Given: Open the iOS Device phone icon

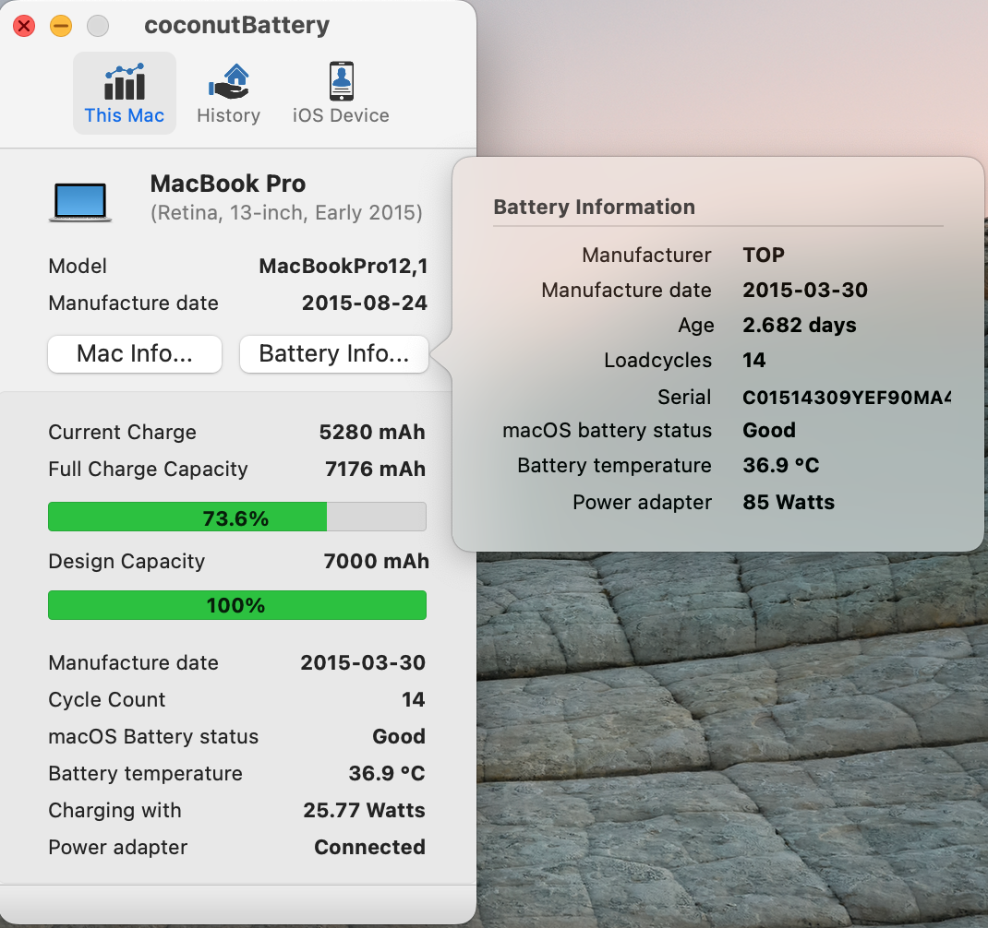Looking at the screenshot, I should [342, 81].
